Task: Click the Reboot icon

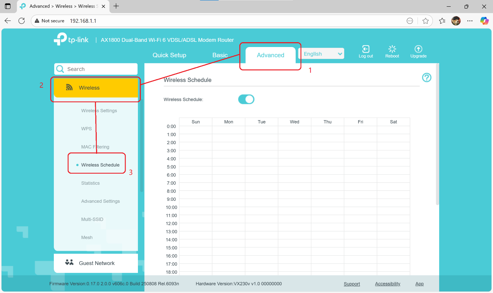Action: click(392, 49)
